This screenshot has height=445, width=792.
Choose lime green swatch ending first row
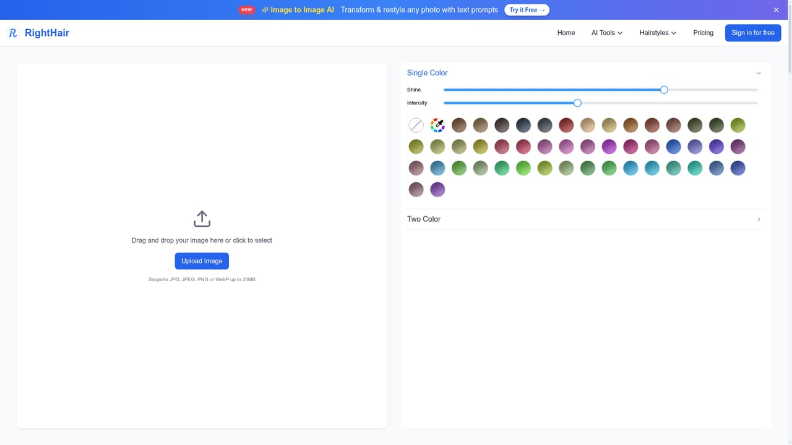pos(738,125)
